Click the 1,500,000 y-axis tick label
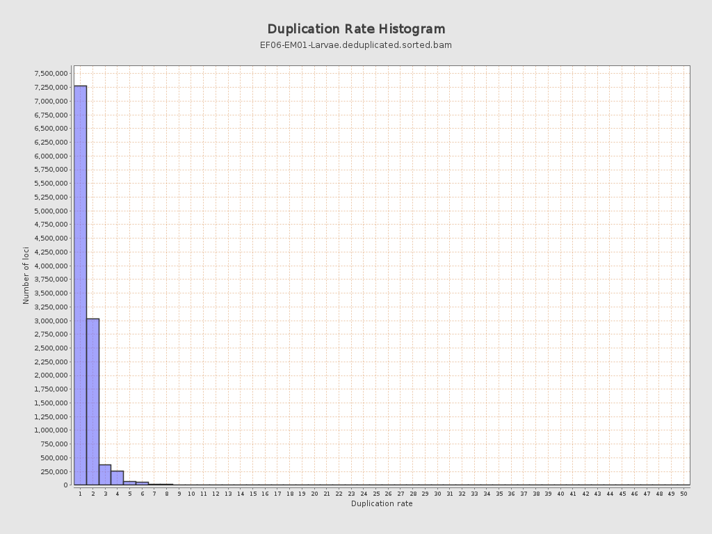 tap(51, 403)
